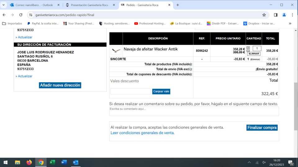Decrease product quantity with minus icon

pos(248,50)
